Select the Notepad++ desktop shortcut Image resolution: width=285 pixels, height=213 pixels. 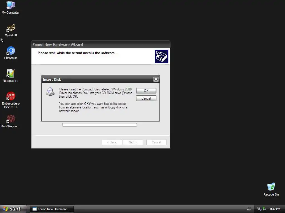click(11, 76)
